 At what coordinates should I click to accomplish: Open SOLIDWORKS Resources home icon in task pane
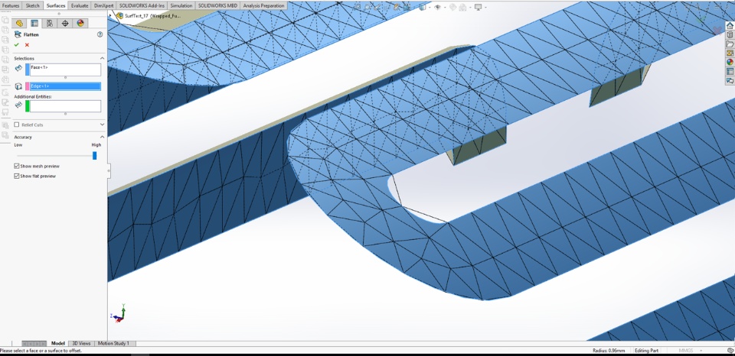click(x=730, y=26)
